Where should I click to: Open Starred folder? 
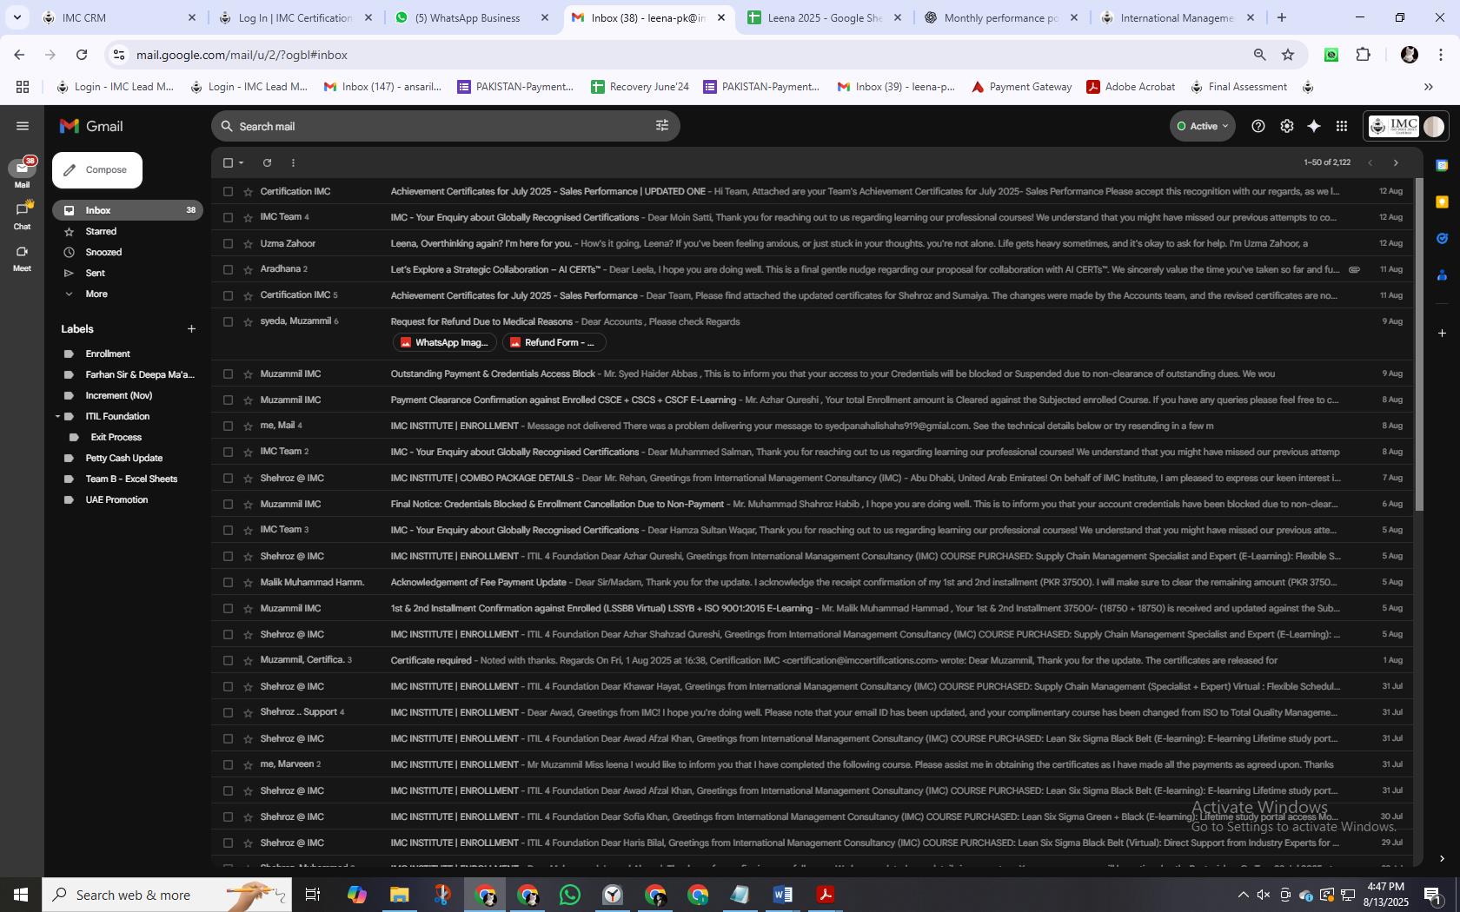pos(101,231)
